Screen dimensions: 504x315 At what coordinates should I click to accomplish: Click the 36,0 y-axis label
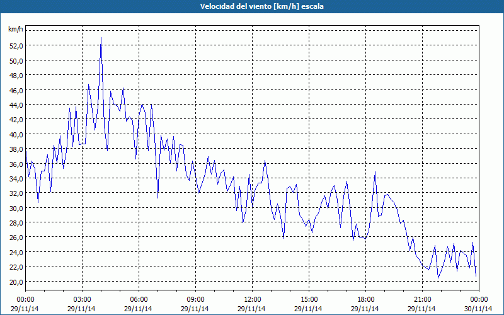point(17,164)
